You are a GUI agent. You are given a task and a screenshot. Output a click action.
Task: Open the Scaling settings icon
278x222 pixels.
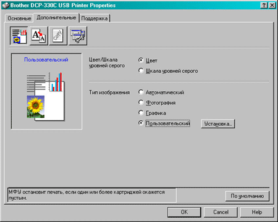[39, 36]
